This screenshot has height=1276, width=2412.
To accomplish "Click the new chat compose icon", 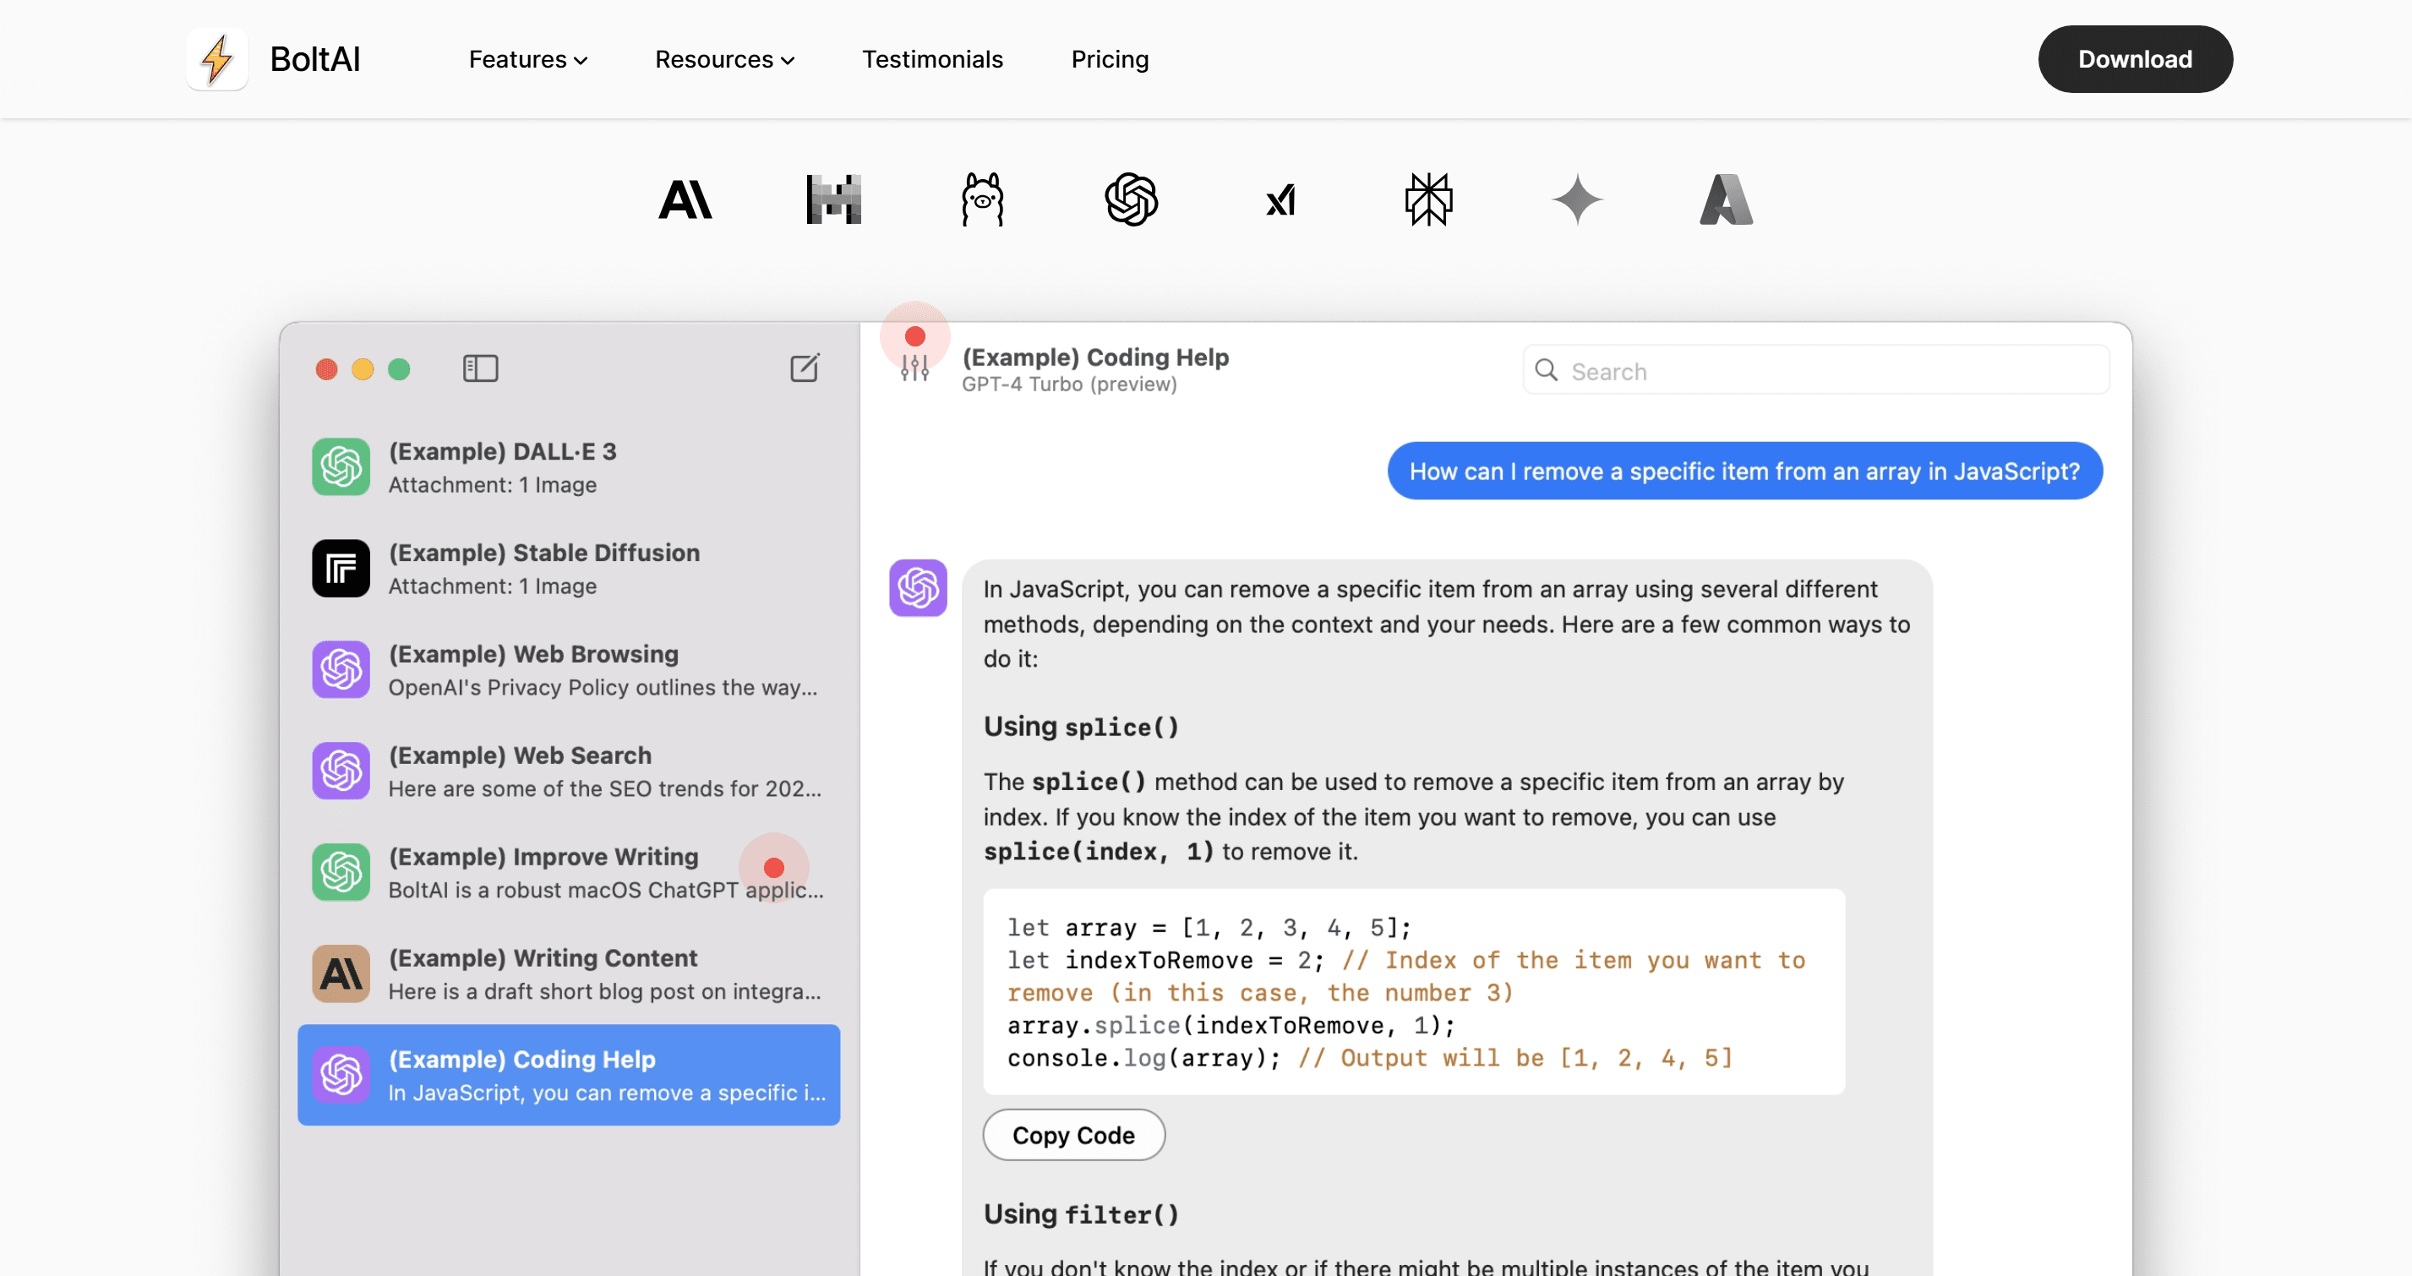I will (x=805, y=368).
